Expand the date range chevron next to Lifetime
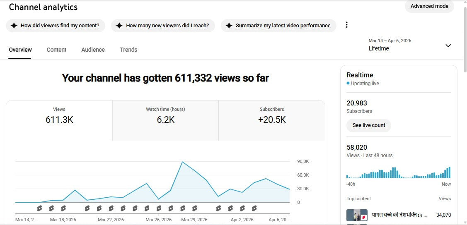The height and width of the screenshot is (225, 467). tap(448, 45)
